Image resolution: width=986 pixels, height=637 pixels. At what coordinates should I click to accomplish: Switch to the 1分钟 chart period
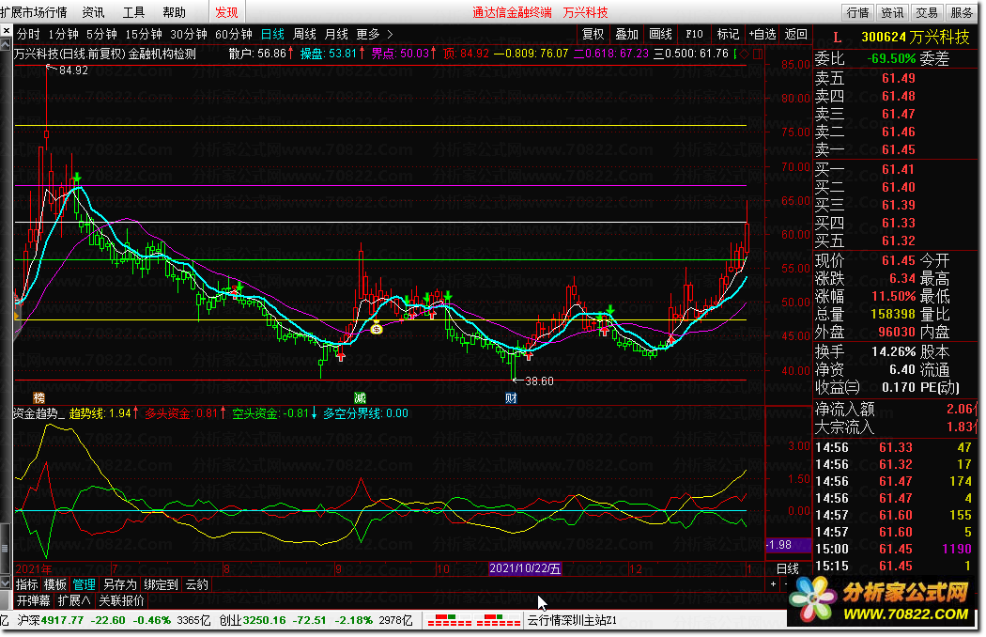pos(64,35)
